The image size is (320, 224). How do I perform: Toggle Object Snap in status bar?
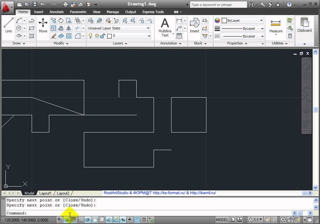[x=95, y=220]
